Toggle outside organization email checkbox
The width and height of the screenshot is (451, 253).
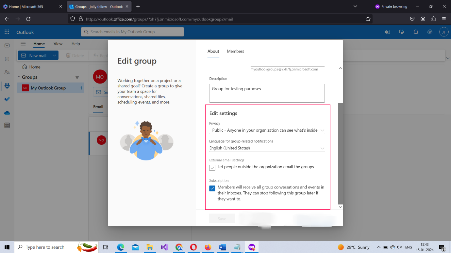coord(212,168)
